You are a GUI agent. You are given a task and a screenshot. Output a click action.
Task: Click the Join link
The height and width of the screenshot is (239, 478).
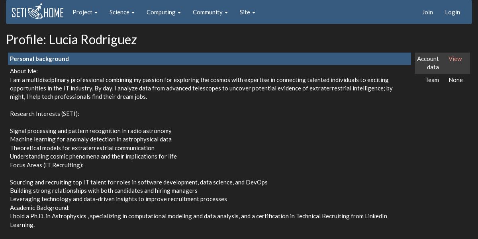click(427, 12)
